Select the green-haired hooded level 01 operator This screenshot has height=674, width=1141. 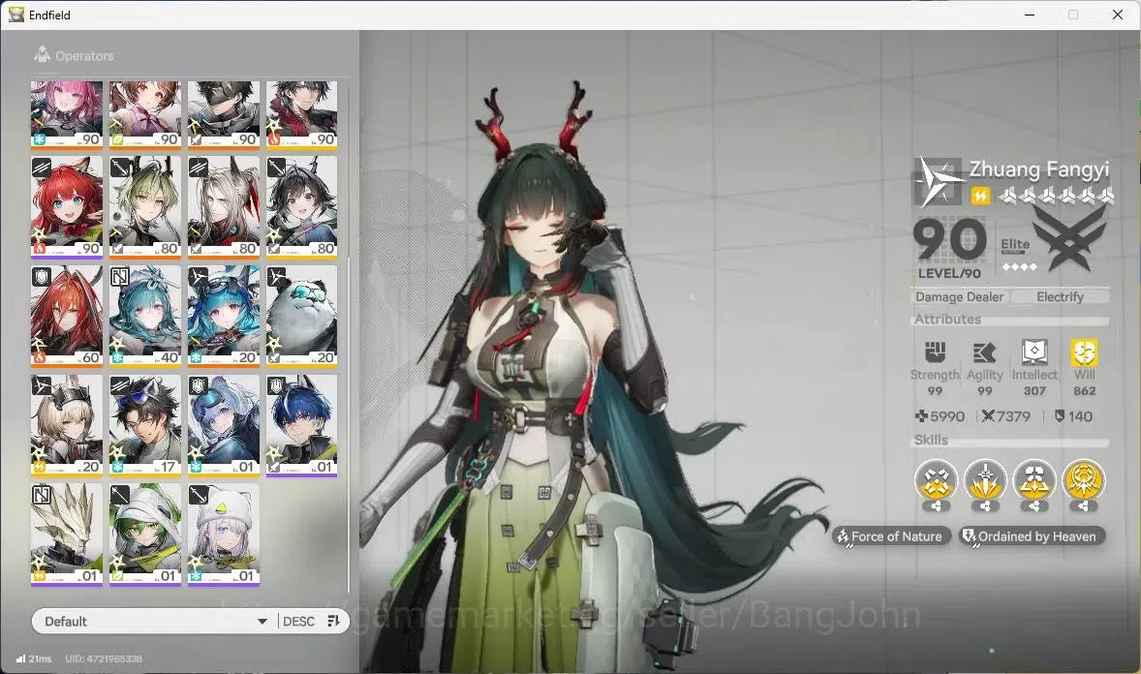tap(145, 535)
